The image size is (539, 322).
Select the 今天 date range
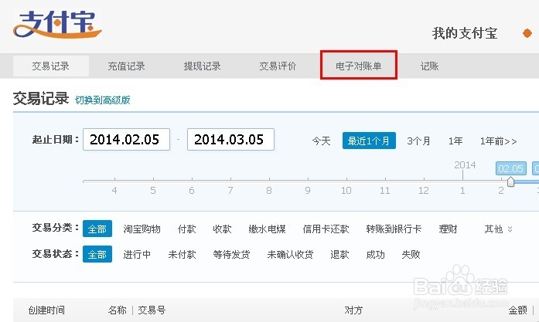[321, 141]
